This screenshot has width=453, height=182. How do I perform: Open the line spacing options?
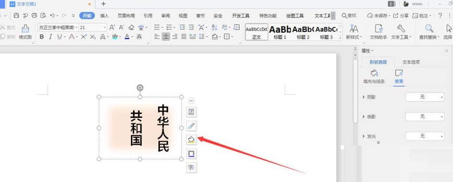202,37
